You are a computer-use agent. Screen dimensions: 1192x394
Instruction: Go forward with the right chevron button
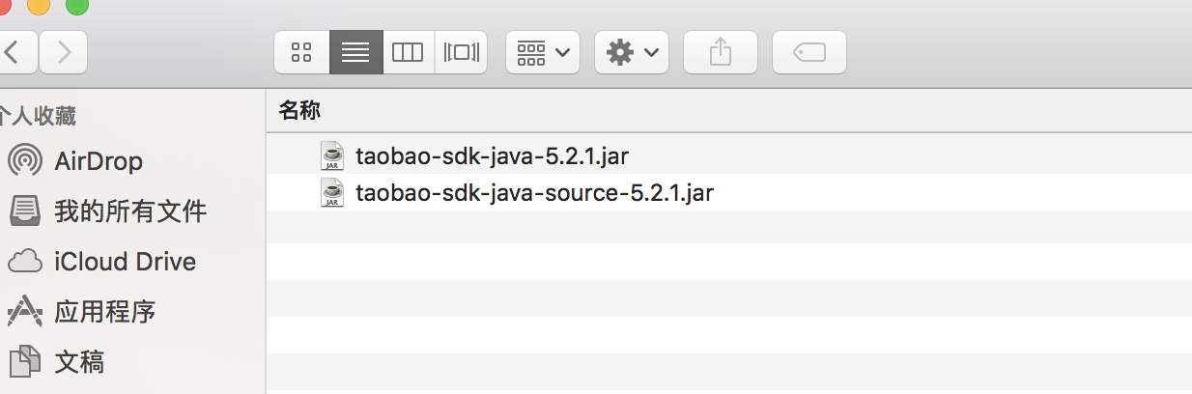(64, 52)
